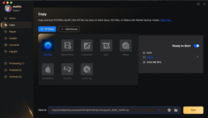Select the To Blu-ray conversion icon
Viewport: 208px width, 118px height.
click(87, 69)
